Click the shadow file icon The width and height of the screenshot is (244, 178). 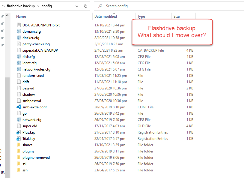click(x=19, y=94)
